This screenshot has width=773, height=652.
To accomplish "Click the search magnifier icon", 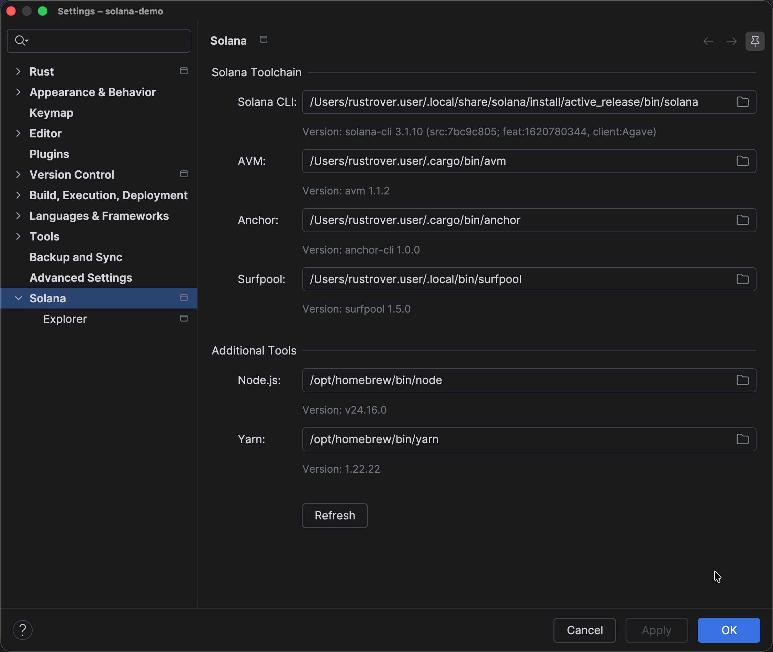I will coord(21,40).
